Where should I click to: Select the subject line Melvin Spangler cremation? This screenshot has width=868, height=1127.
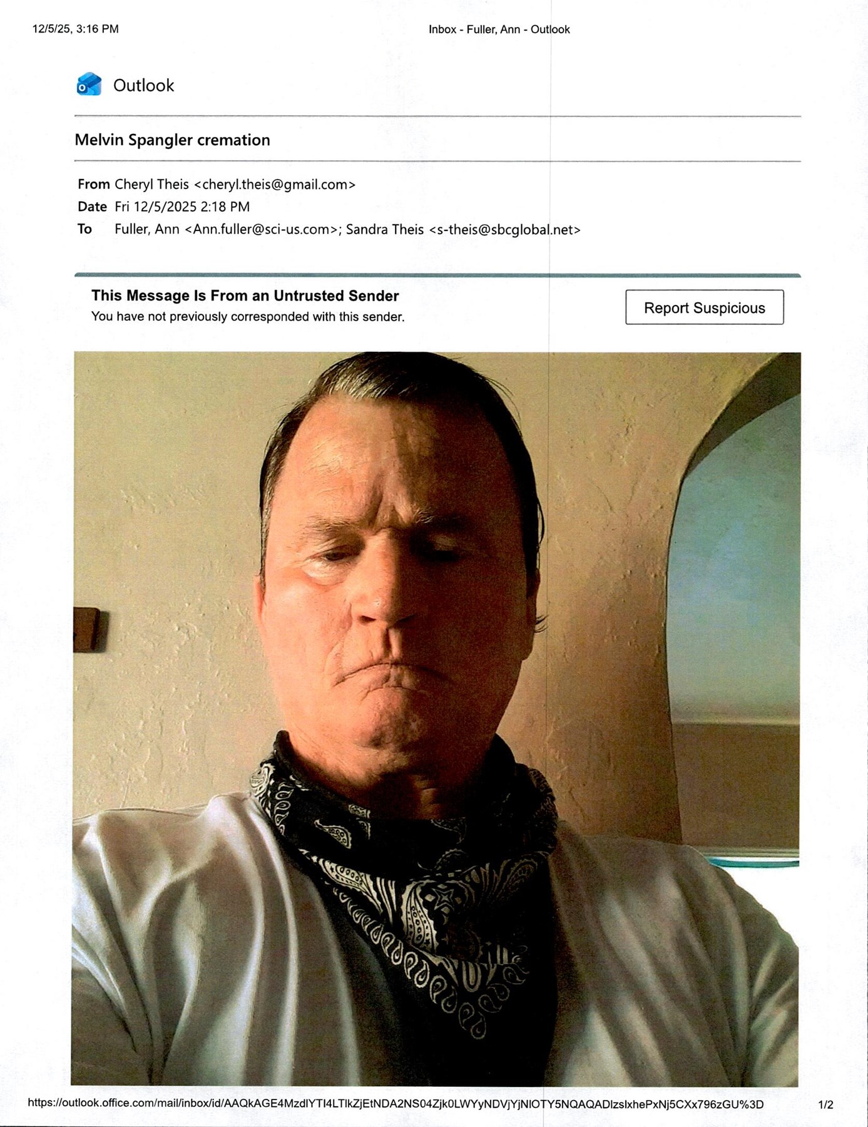172,140
